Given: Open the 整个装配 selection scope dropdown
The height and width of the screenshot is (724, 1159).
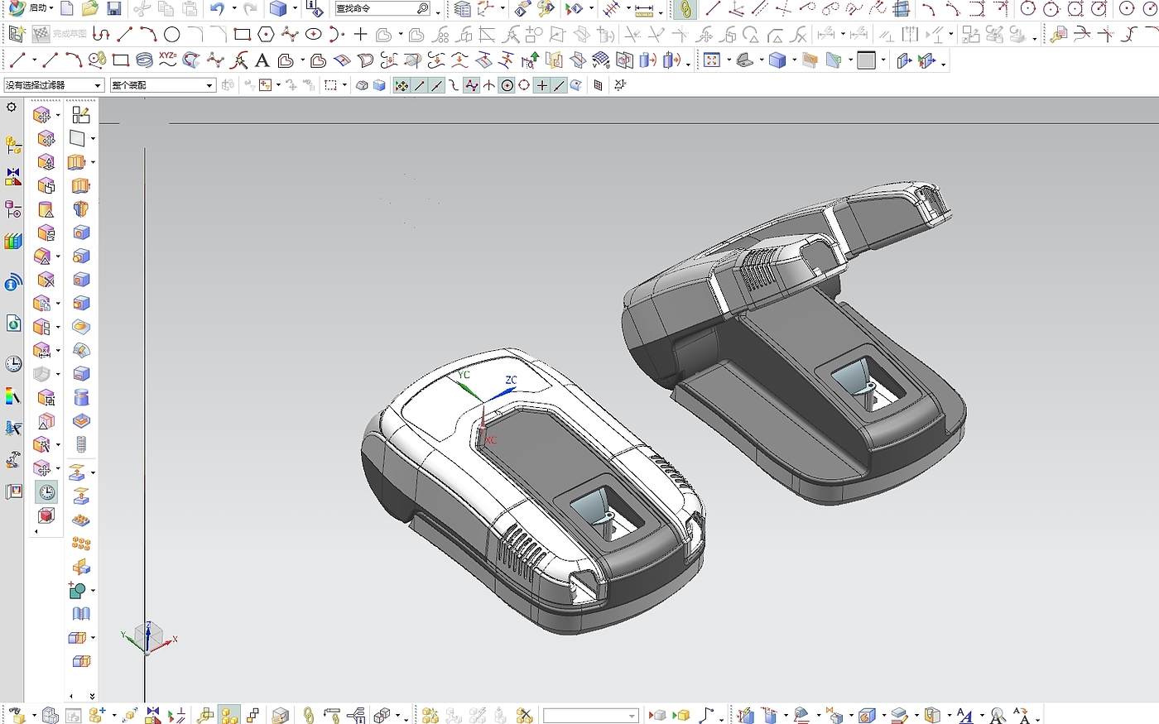Looking at the screenshot, I should [209, 85].
